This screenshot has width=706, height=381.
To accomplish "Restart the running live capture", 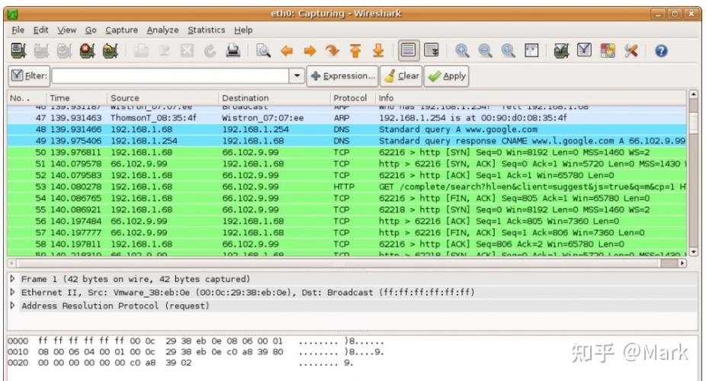I will click(x=111, y=50).
